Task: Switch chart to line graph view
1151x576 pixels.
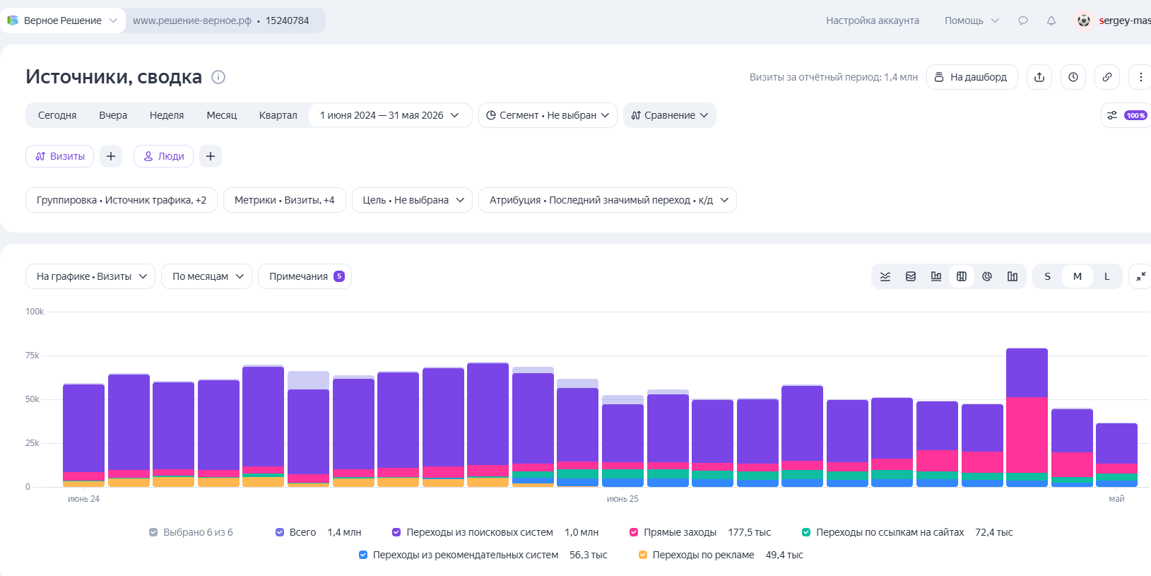Action: coord(885,276)
